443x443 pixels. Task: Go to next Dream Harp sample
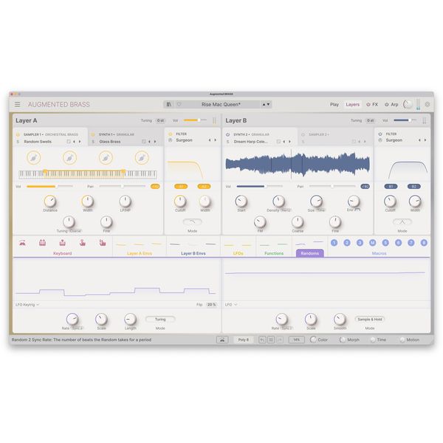click(x=289, y=142)
